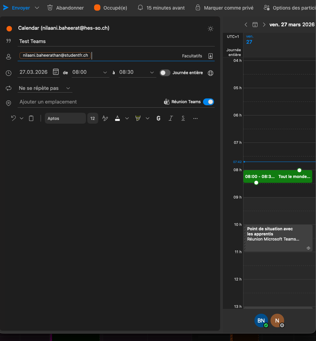The height and width of the screenshot is (341, 316).
Task: Toggle italic formatting
Action: 171,118
